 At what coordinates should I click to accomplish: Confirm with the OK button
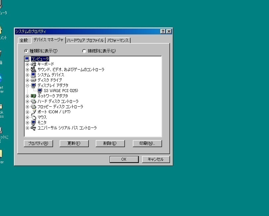click(x=124, y=159)
